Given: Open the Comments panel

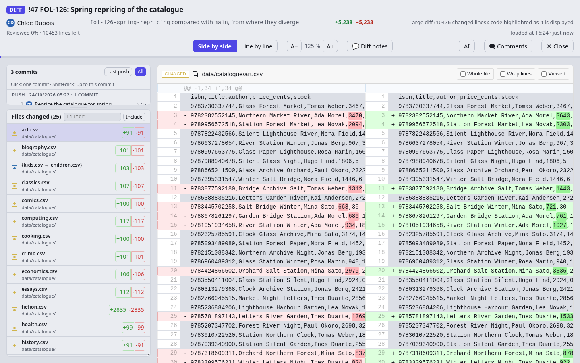Looking at the screenshot, I should (508, 46).
